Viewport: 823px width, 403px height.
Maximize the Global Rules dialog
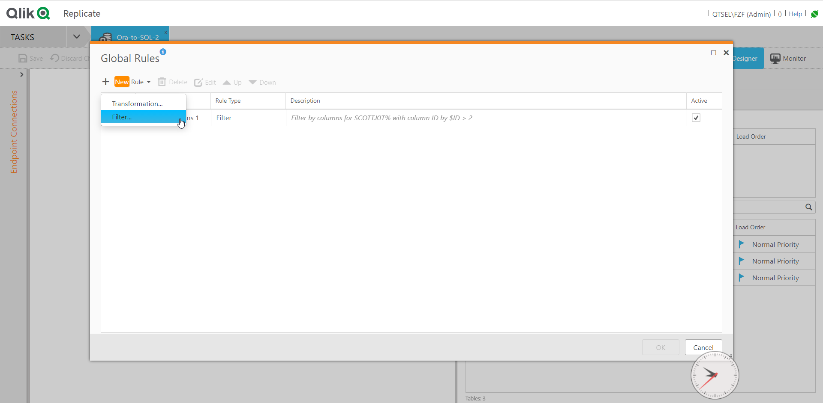pyautogui.click(x=713, y=53)
